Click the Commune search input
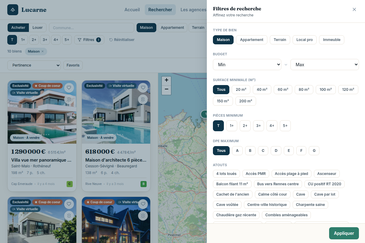The height and width of the screenshot is (243, 365). [92, 28]
